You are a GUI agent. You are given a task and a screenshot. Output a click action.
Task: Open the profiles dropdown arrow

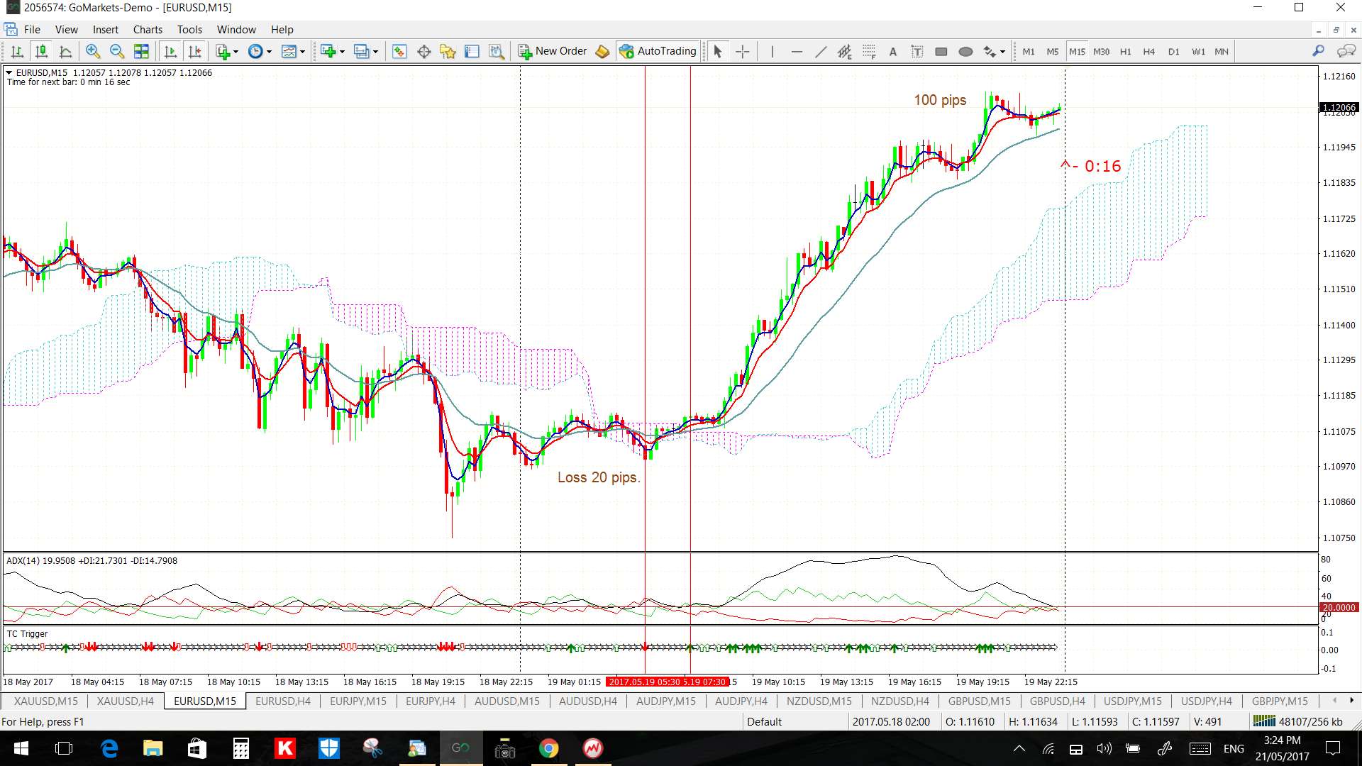click(375, 52)
